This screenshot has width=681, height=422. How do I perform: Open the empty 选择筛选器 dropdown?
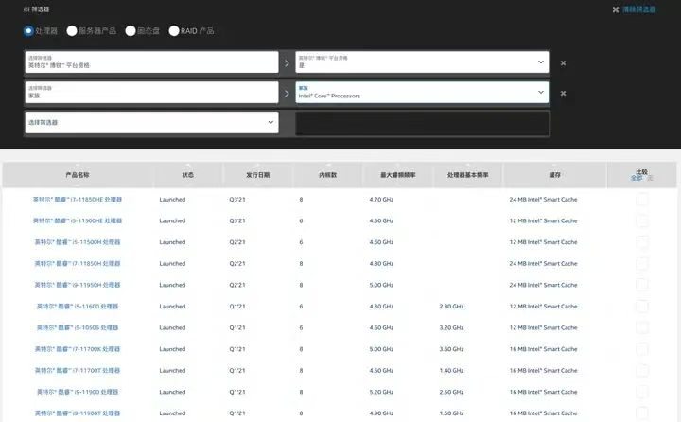tap(151, 122)
